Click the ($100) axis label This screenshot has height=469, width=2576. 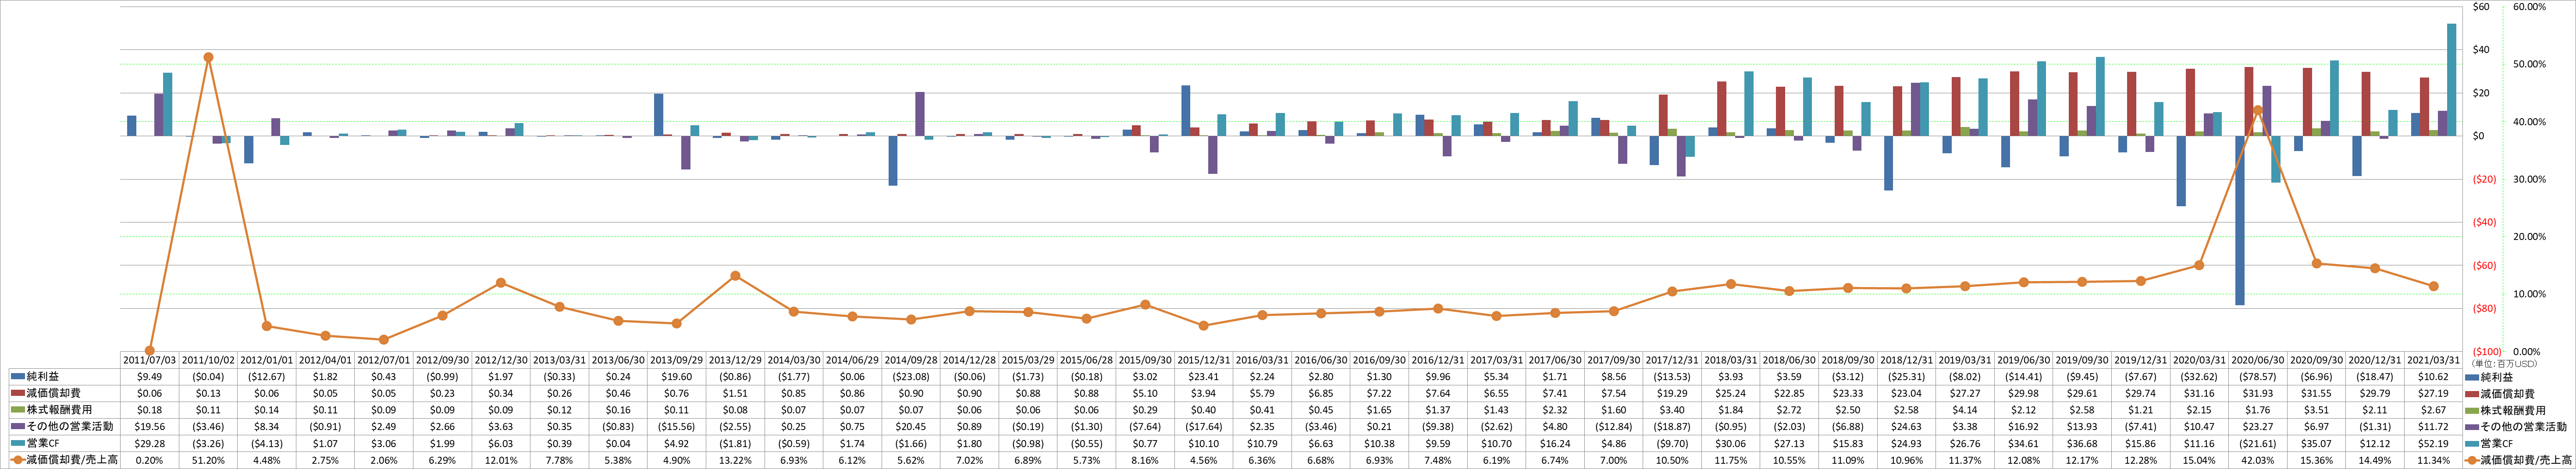click(x=2488, y=352)
